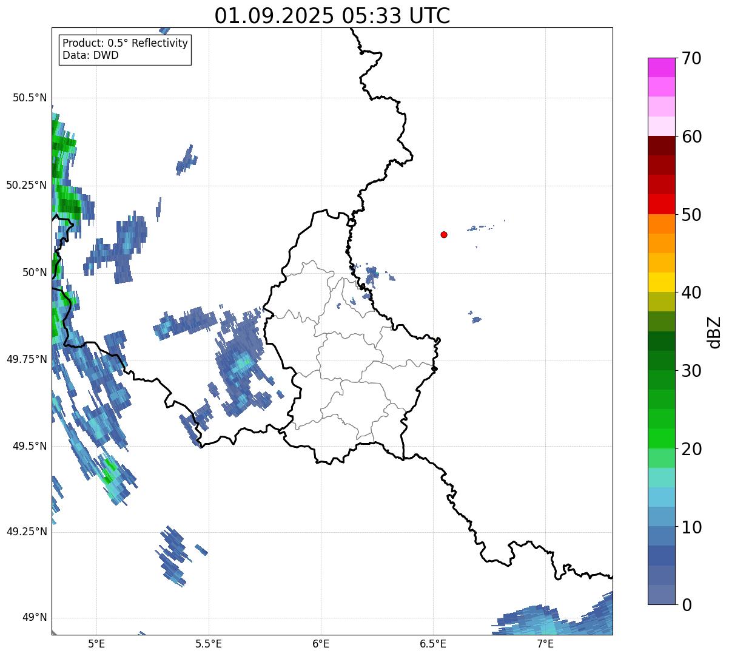Click the colorbar tick label 40

[691, 292]
